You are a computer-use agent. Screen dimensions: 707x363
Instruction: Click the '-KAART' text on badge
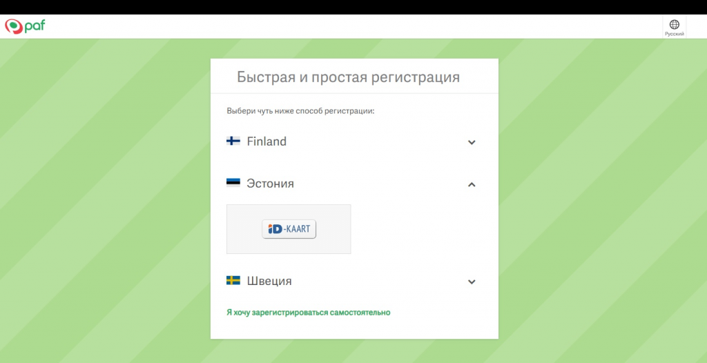pos(298,229)
